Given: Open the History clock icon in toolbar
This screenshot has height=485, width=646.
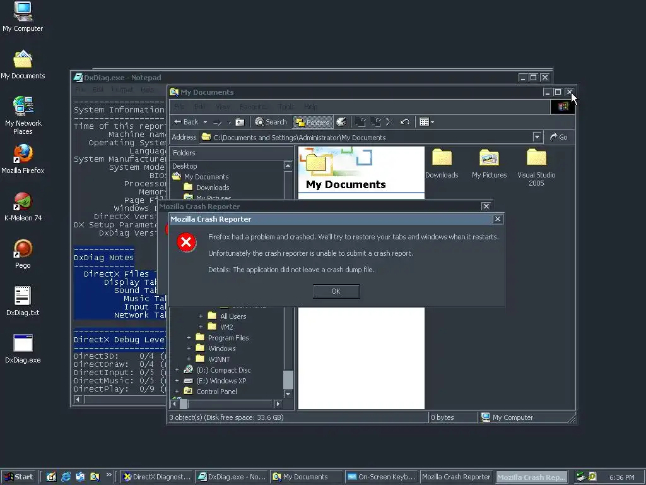Looking at the screenshot, I should click(x=341, y=122).
